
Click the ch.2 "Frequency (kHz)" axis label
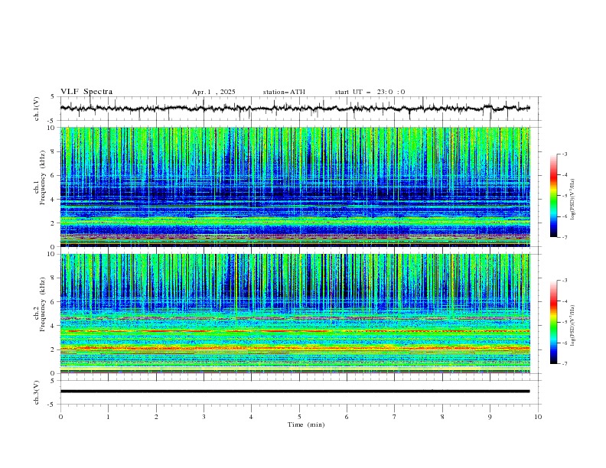click(x=43, y=304)
